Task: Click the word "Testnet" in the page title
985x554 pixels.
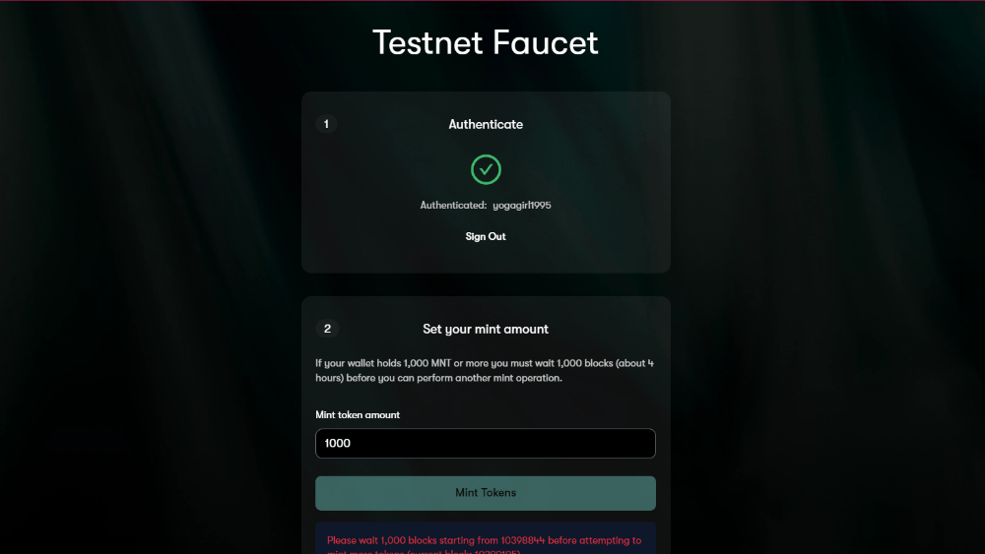Action: [429, 43]
